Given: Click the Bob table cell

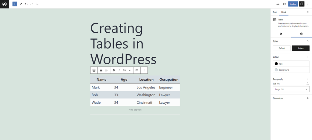Looking at the screenshot, I should click(x=101, y=95).
